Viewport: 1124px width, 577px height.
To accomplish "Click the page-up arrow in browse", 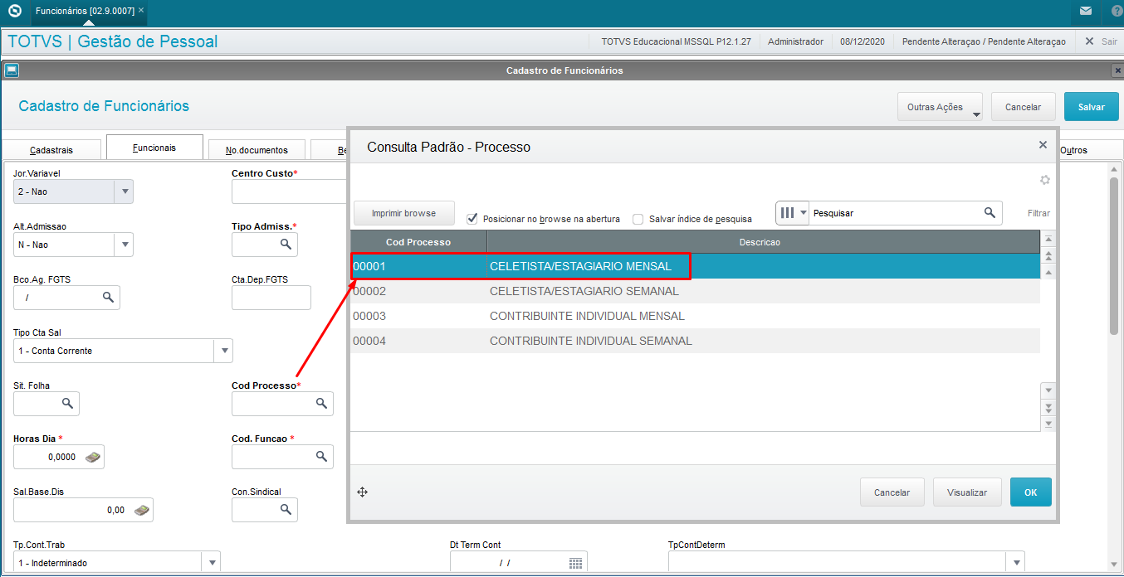I will (x=1048, y=255).
